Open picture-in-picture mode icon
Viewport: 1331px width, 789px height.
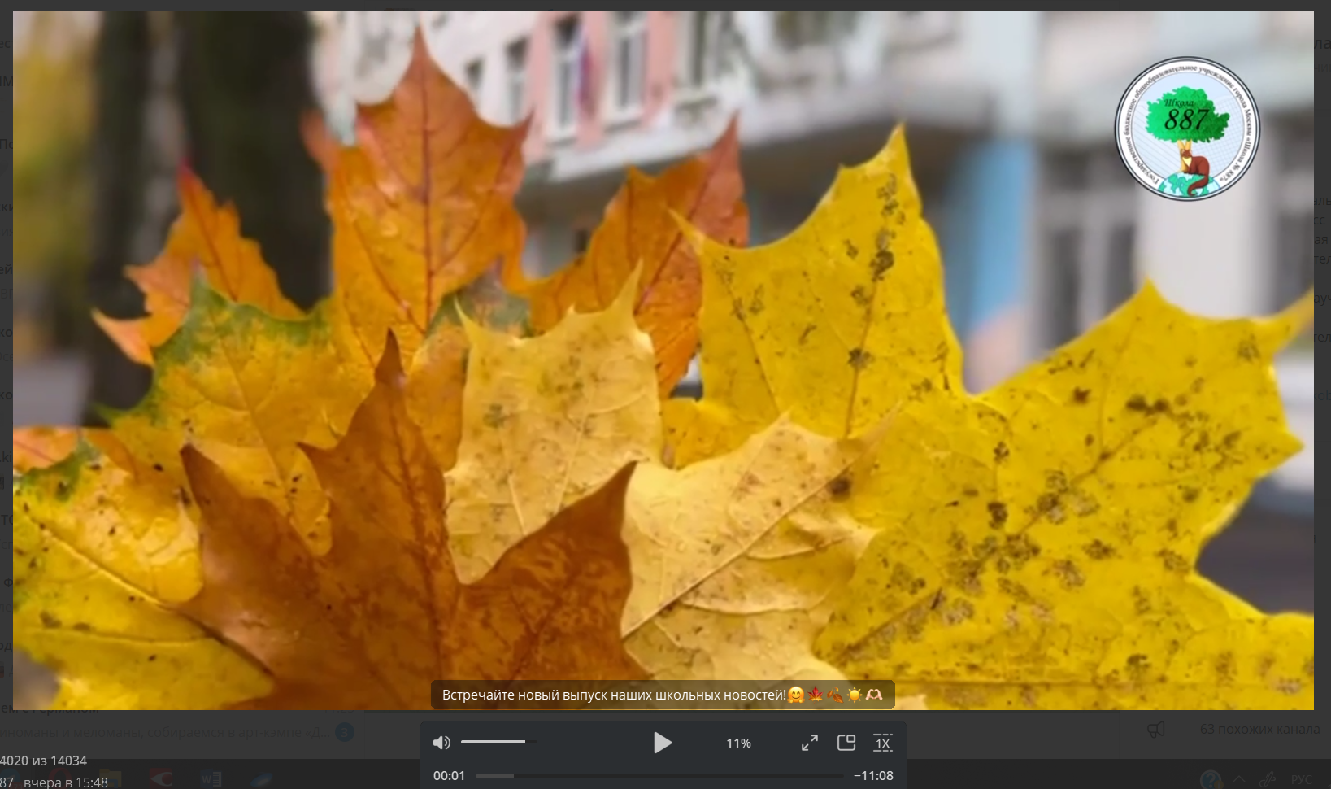coord(846,743)
